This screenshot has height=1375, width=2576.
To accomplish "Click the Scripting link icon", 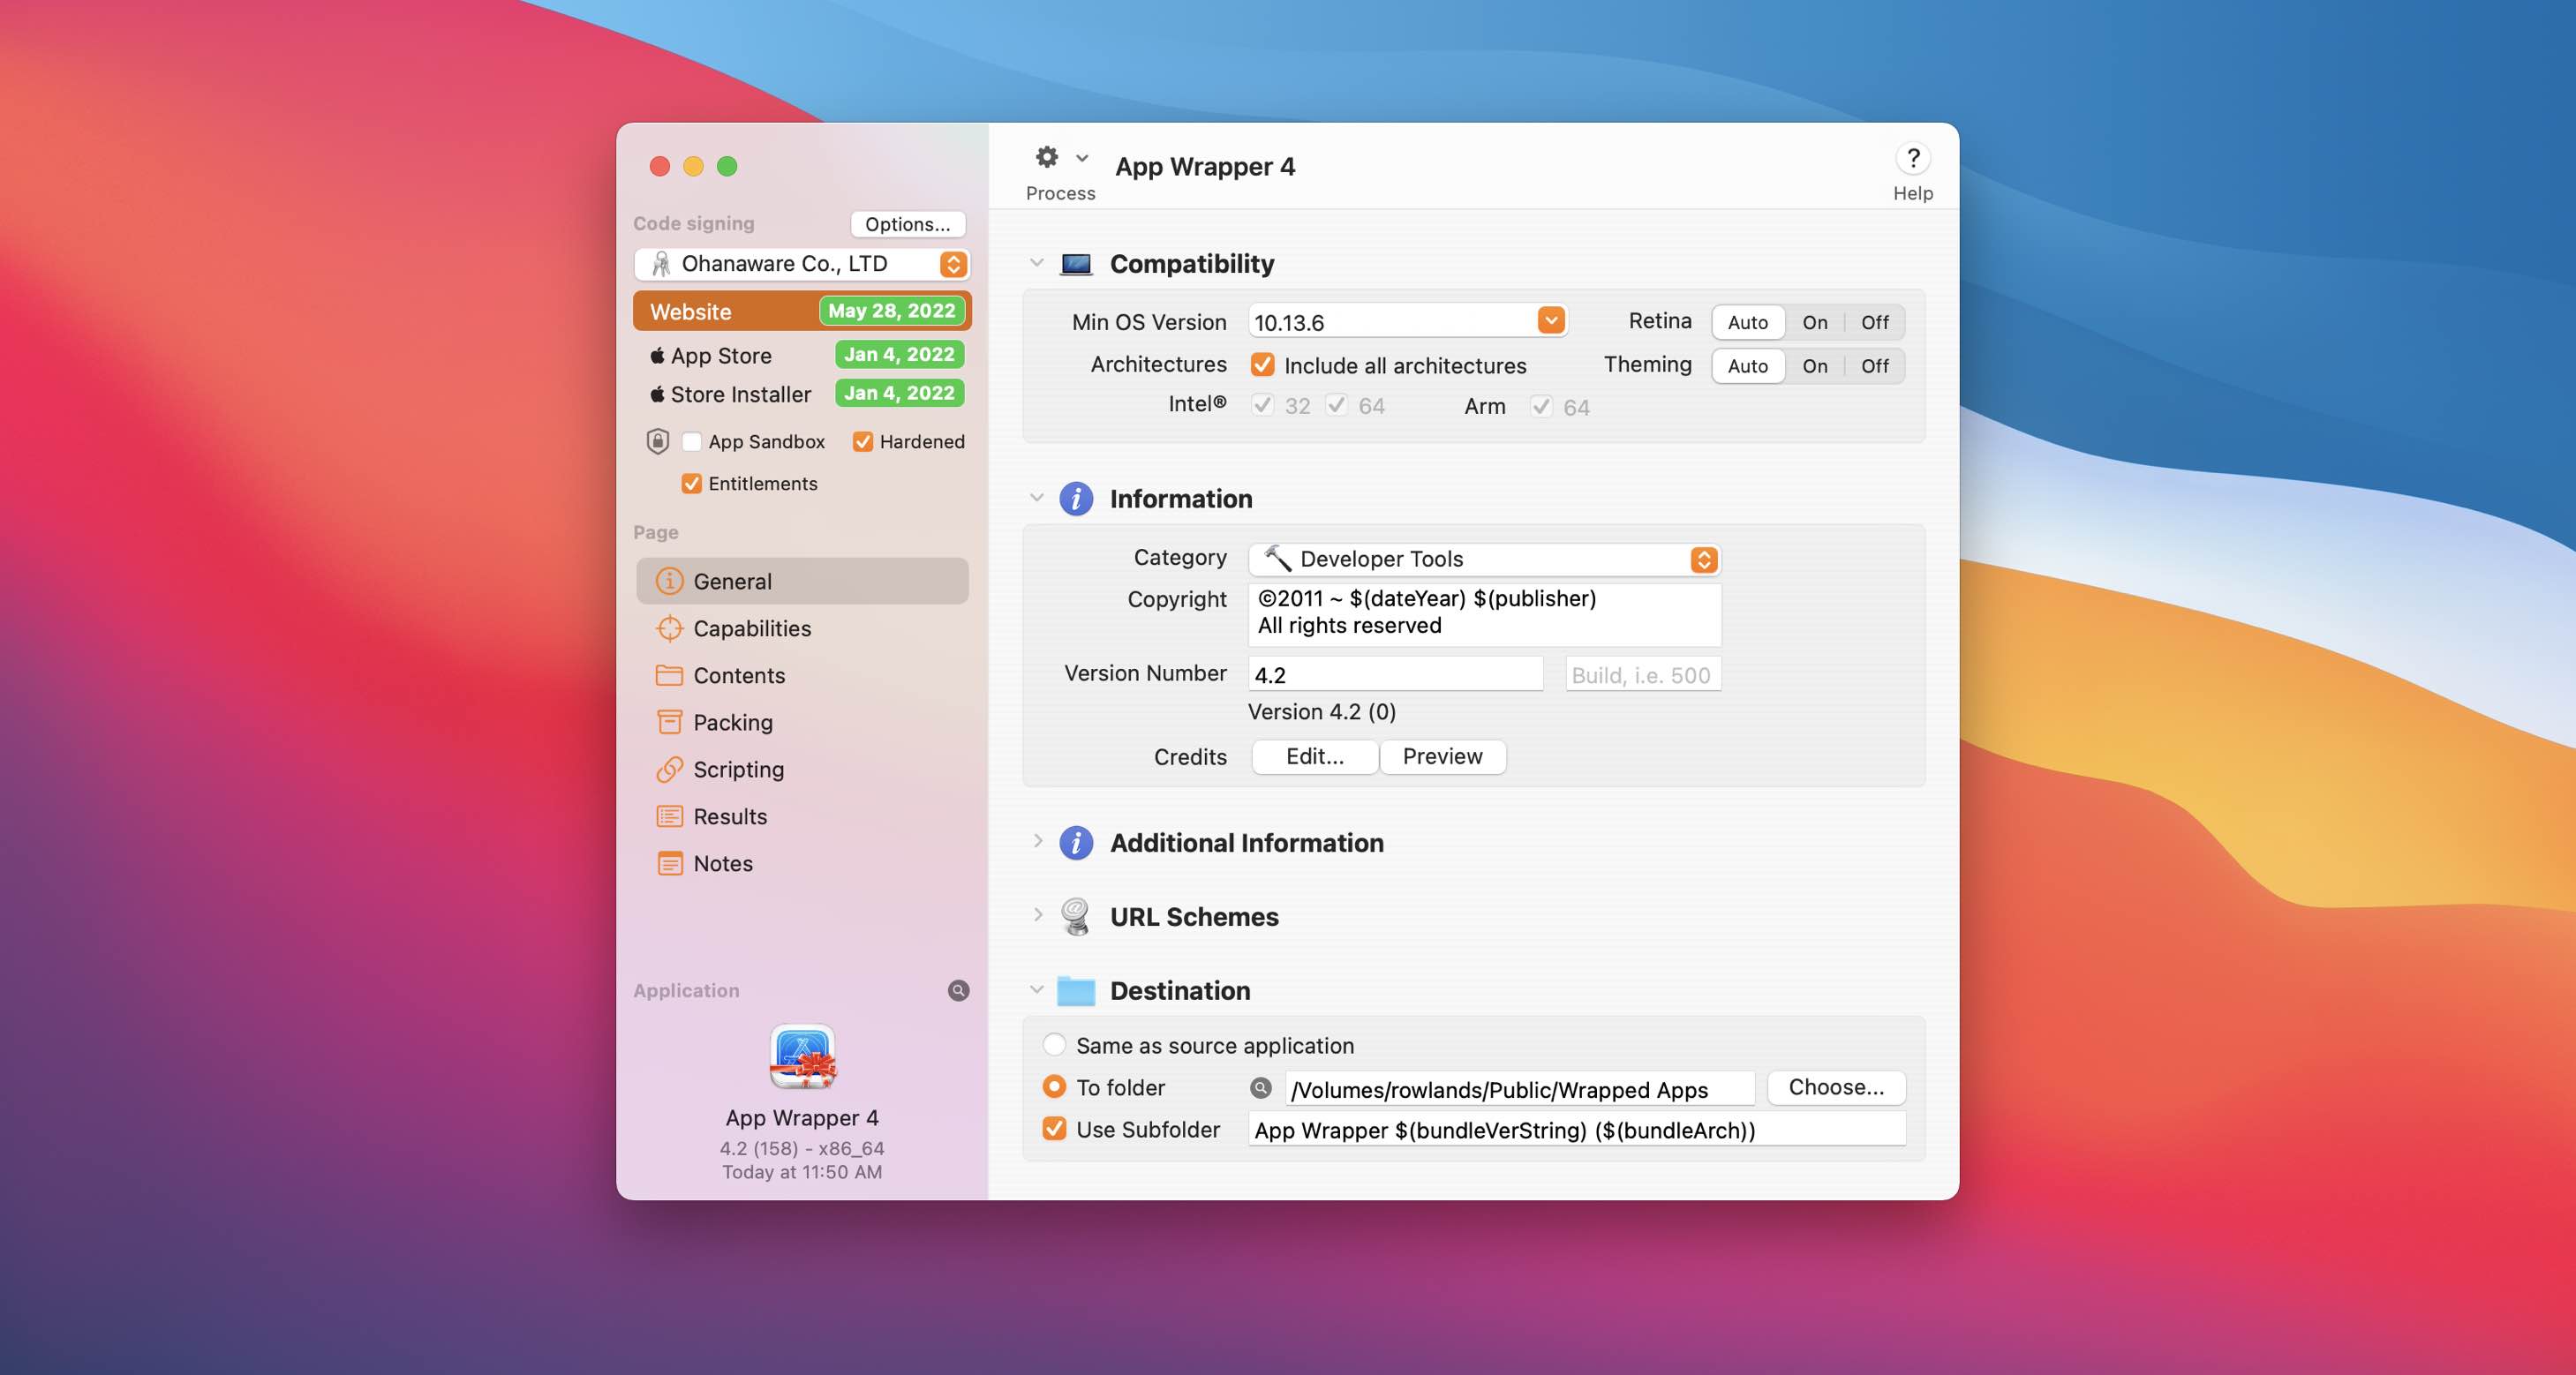I will [669, 769].
